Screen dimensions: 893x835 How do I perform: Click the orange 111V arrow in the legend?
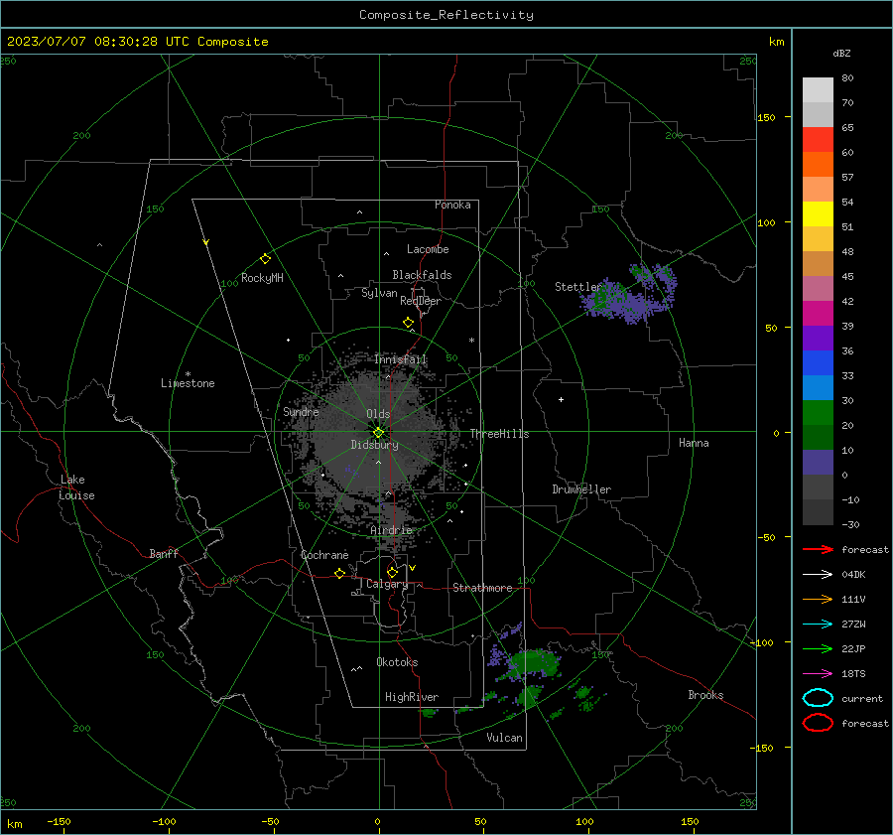click(818, 599)
